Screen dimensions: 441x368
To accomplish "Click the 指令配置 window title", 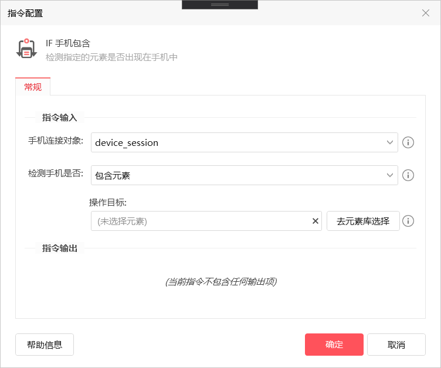I will coord(25,13).
